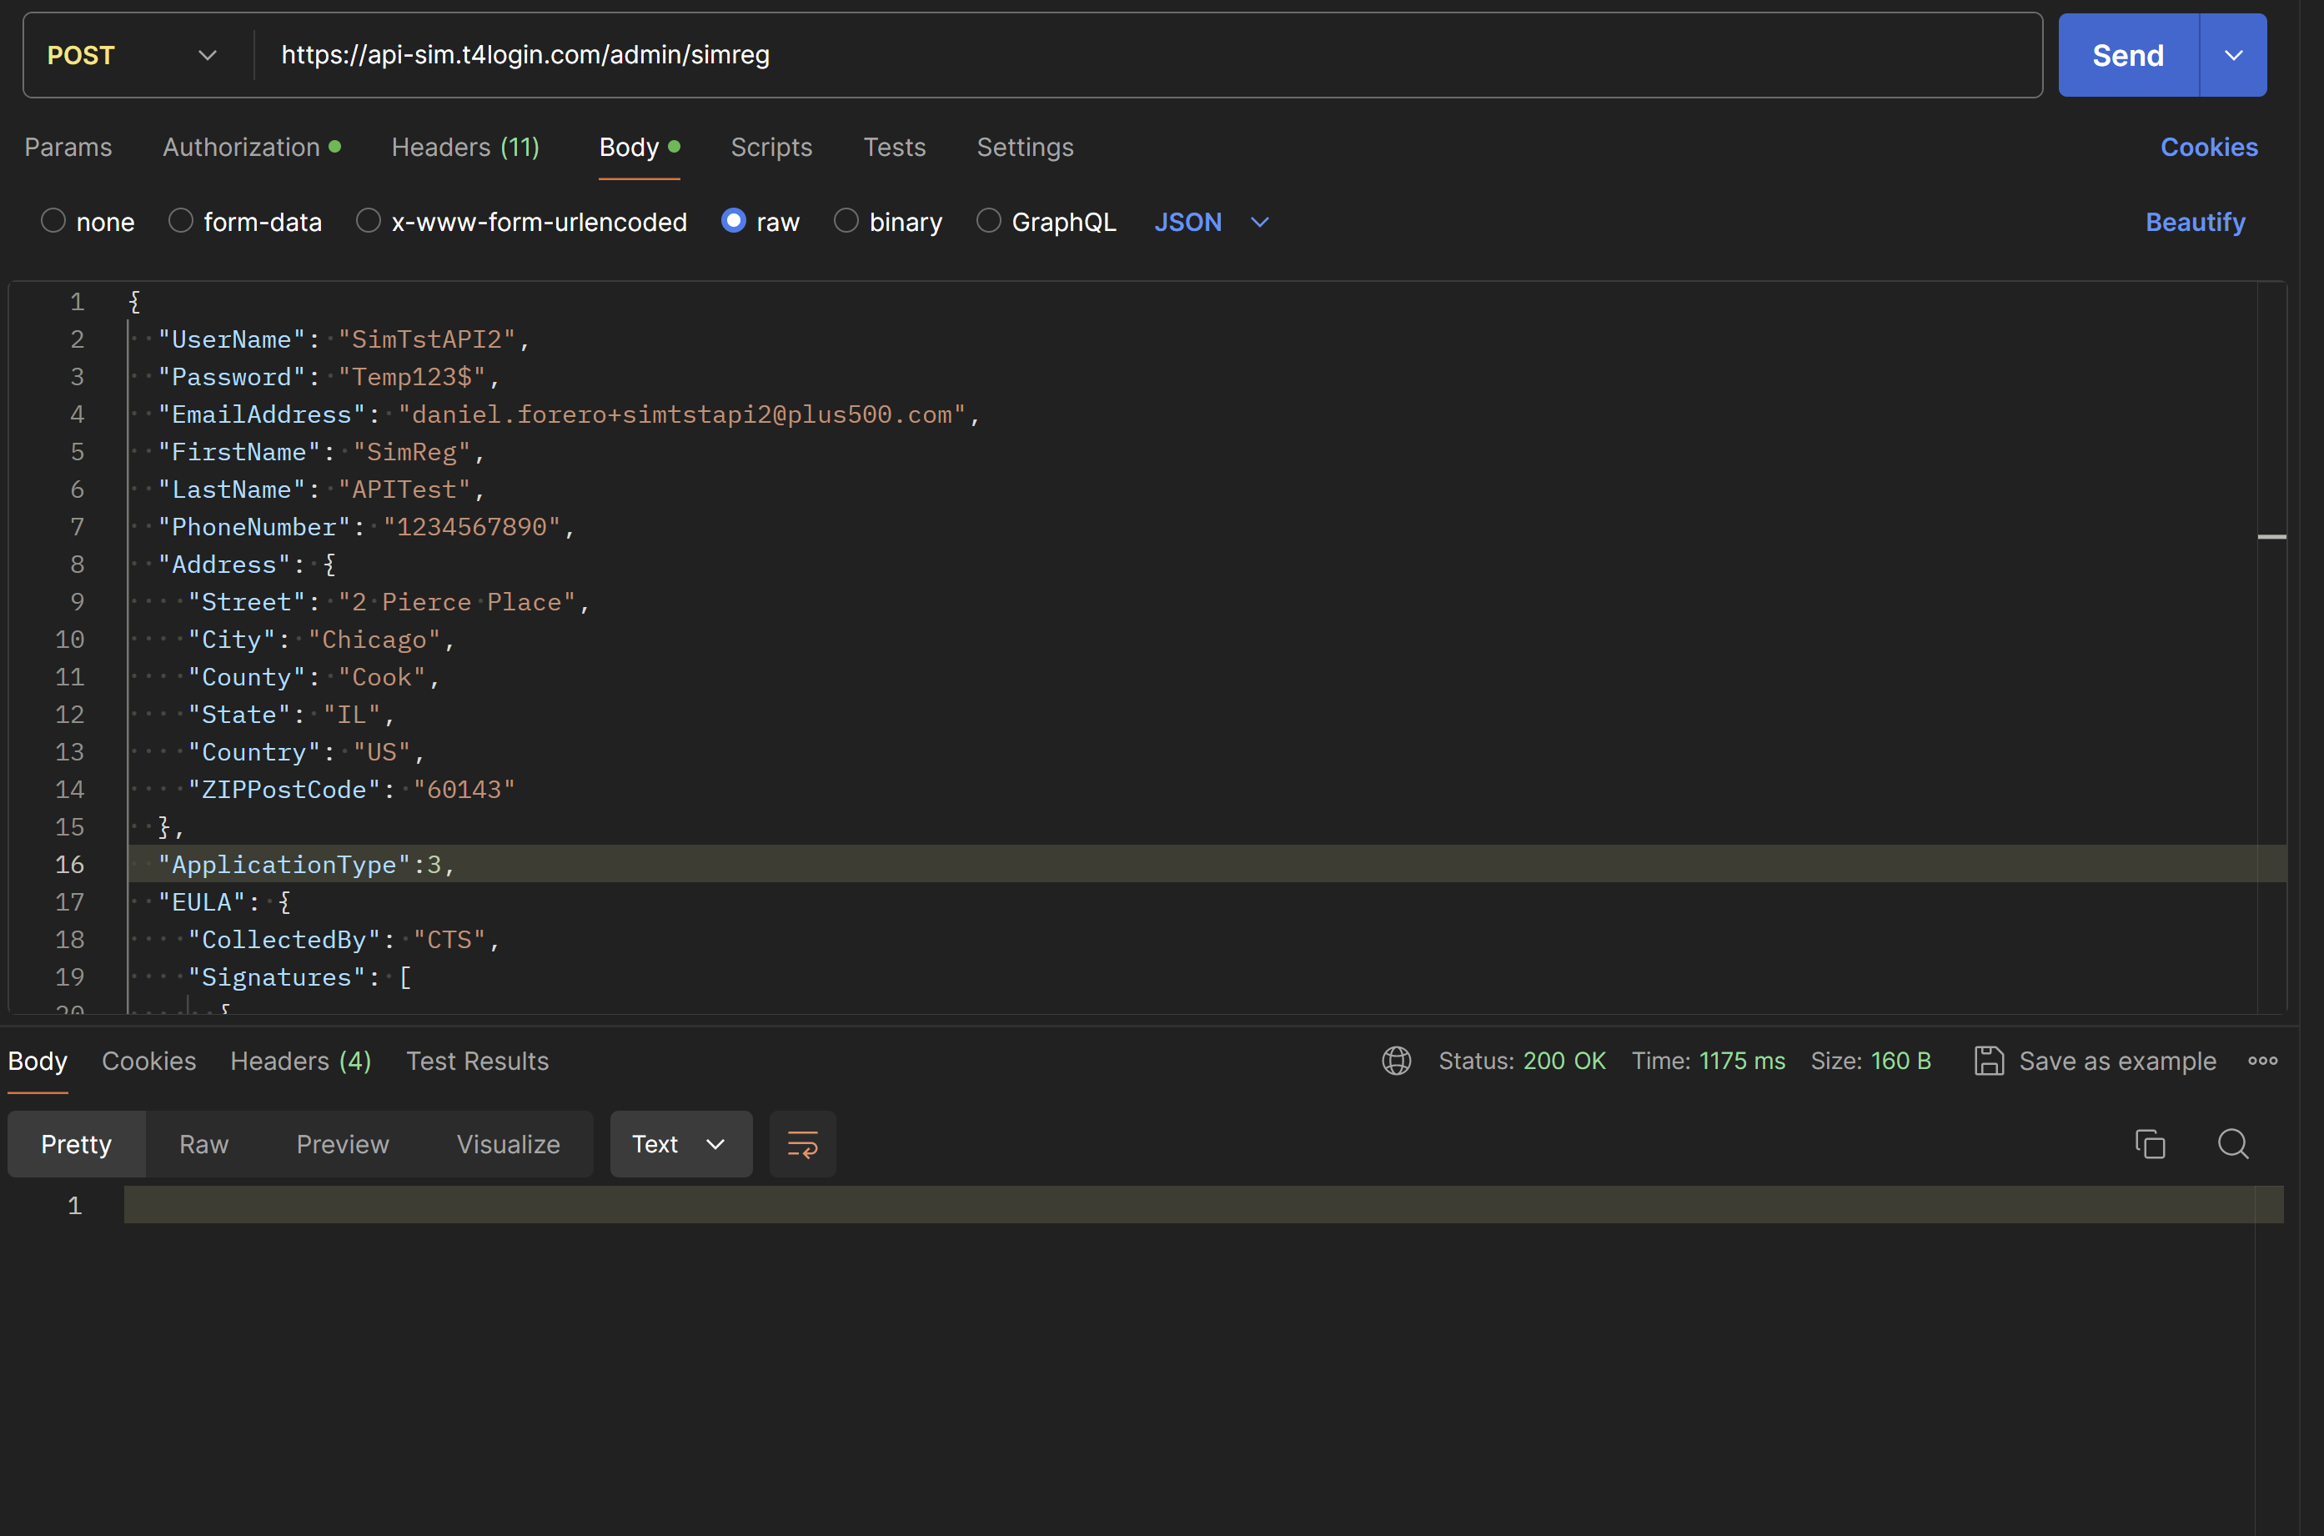Viewport: 2324px width, 1536px height.
Task: Open the Text response format dropdown
Action: 680,1143
